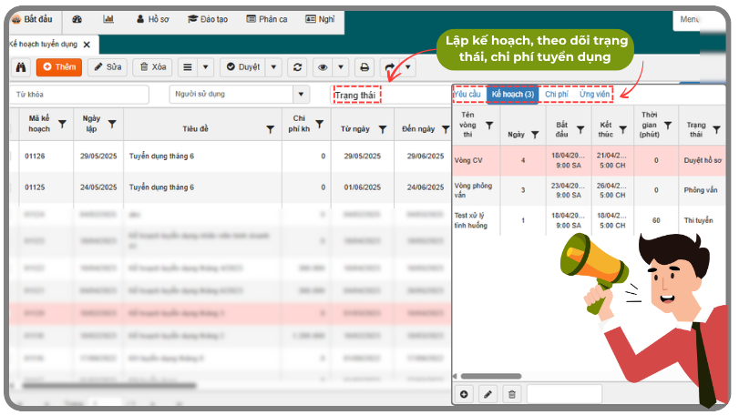739x415 pixels.
Task: Click the Duyệt approve button
Action: 242,67
